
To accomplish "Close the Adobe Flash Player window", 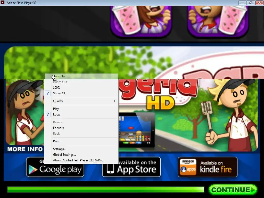I will tap(259, 3).
